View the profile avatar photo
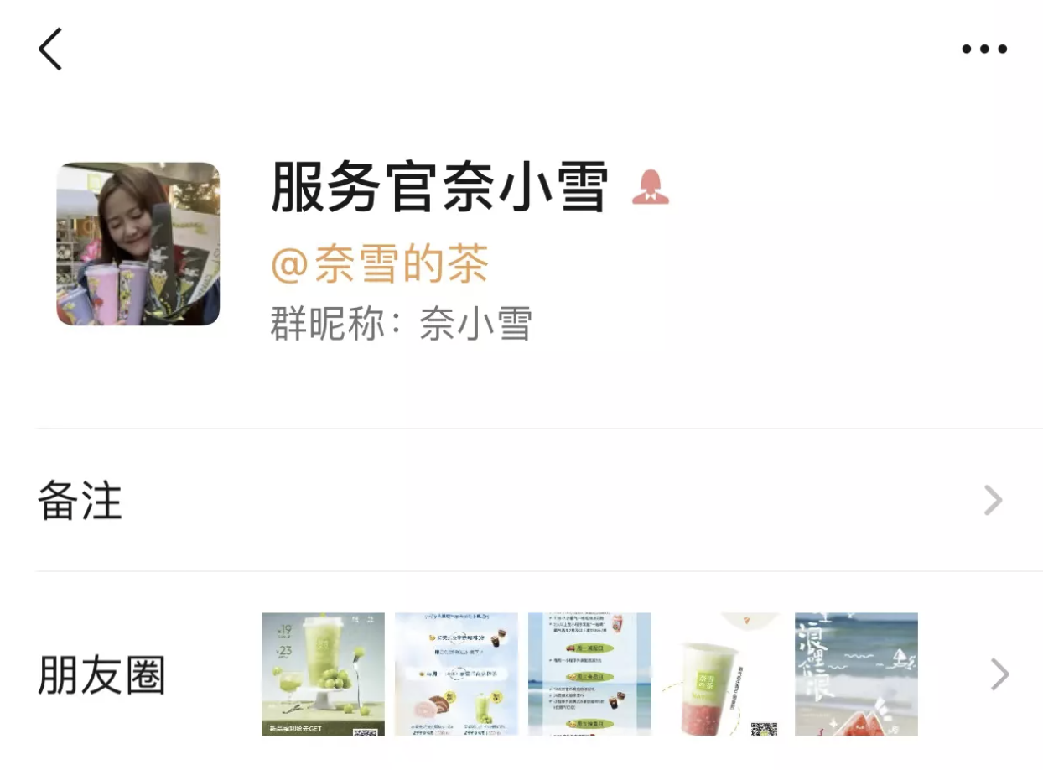 (138, 244)
